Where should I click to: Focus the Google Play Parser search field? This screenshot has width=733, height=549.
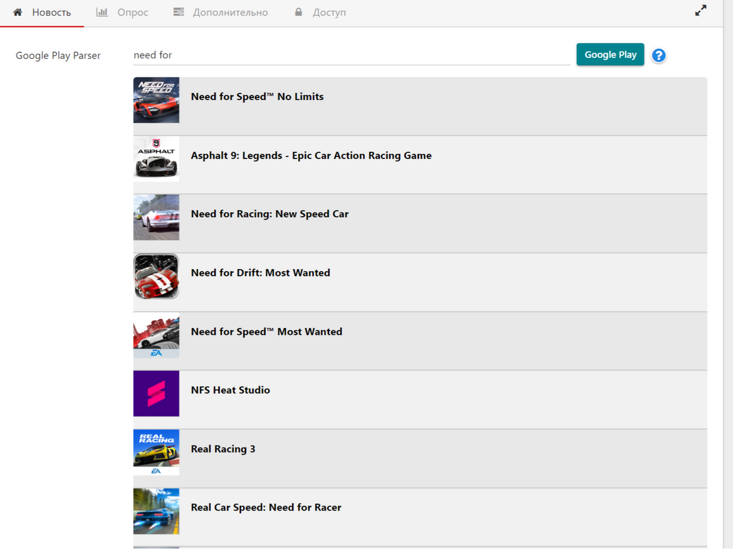point(352,55)
